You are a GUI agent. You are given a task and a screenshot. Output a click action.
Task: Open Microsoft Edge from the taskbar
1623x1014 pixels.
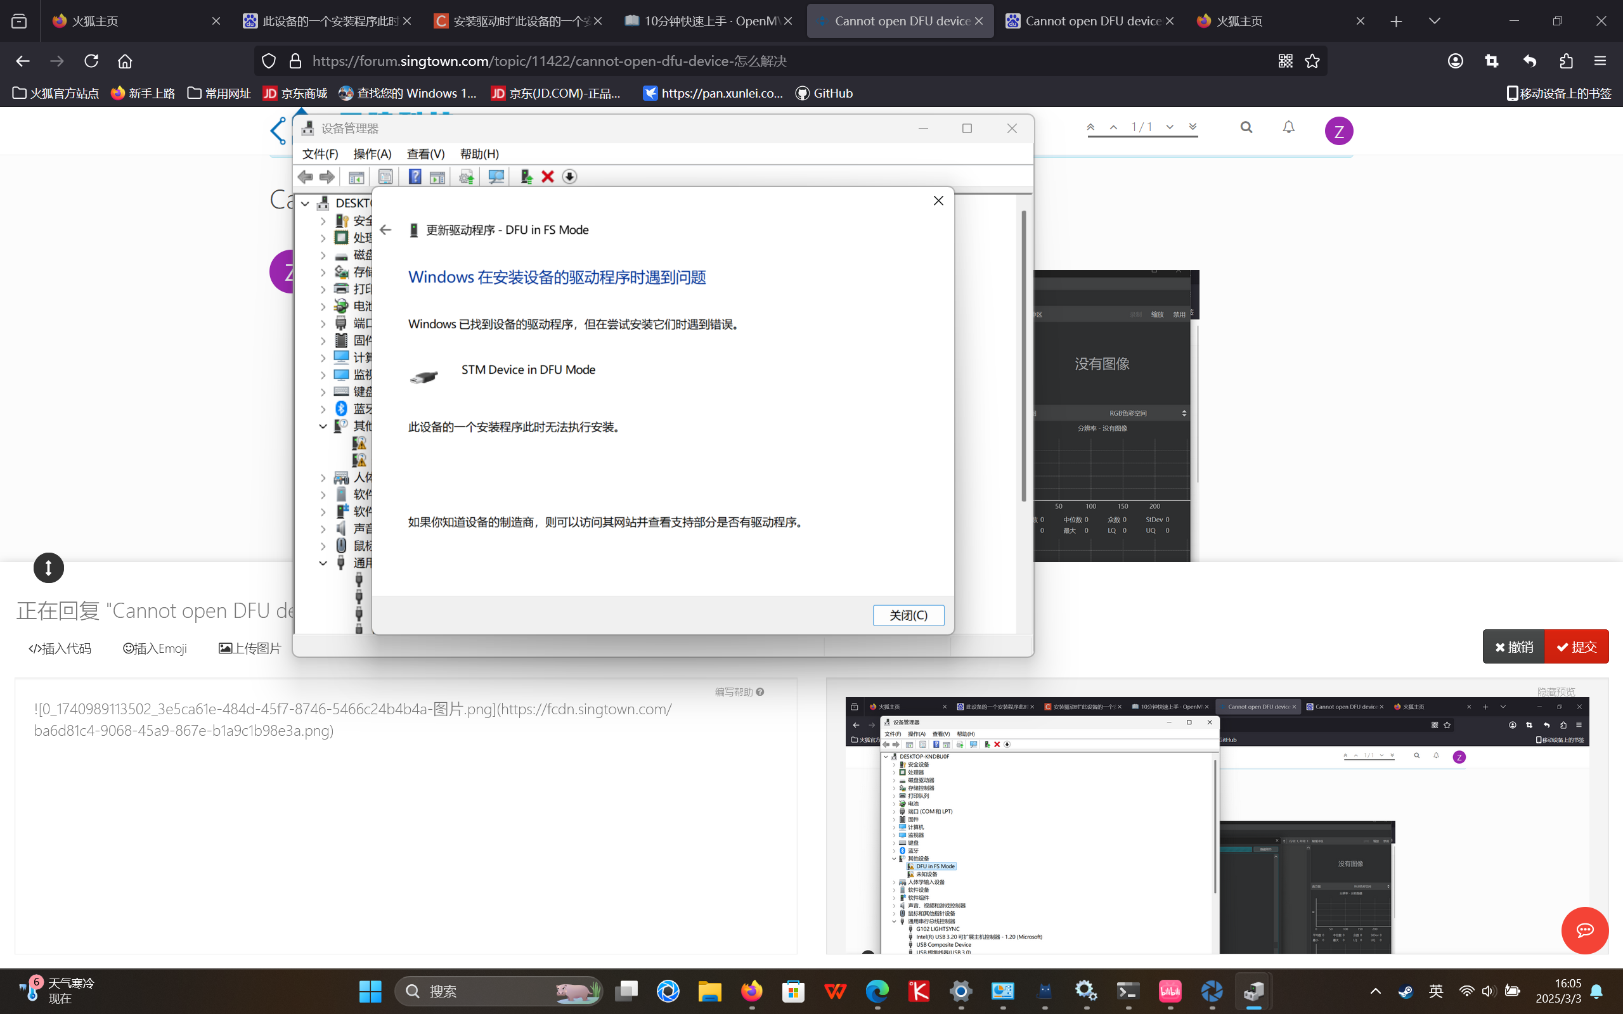(x=877, y=991)
